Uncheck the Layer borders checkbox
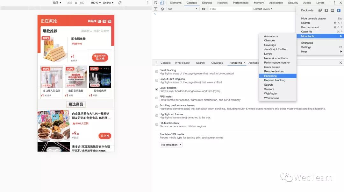This screenshot has height=192, width=344. click(x=157, y=89)
